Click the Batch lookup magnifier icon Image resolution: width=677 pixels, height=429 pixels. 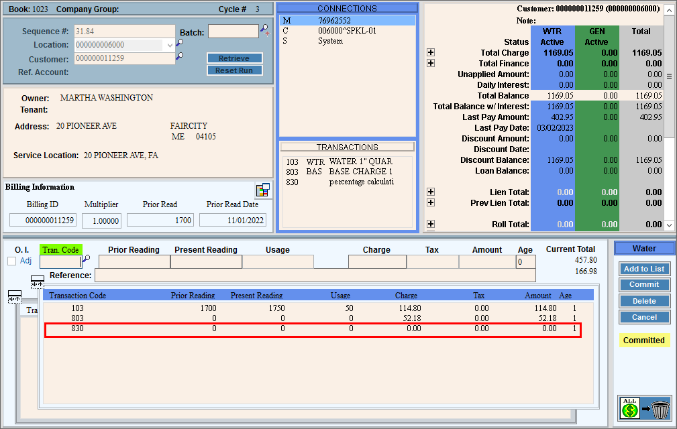[264, 30]
